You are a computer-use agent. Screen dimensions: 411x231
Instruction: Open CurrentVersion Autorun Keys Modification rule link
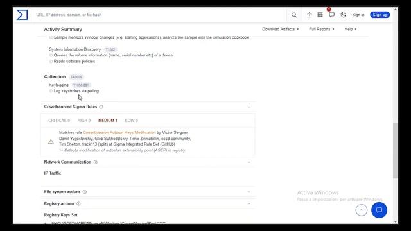point(119,133)
